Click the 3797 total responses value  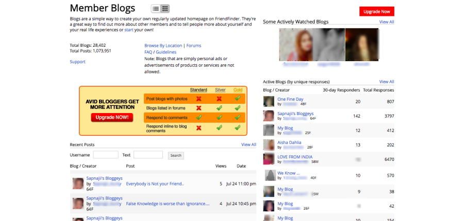[389, 116]
